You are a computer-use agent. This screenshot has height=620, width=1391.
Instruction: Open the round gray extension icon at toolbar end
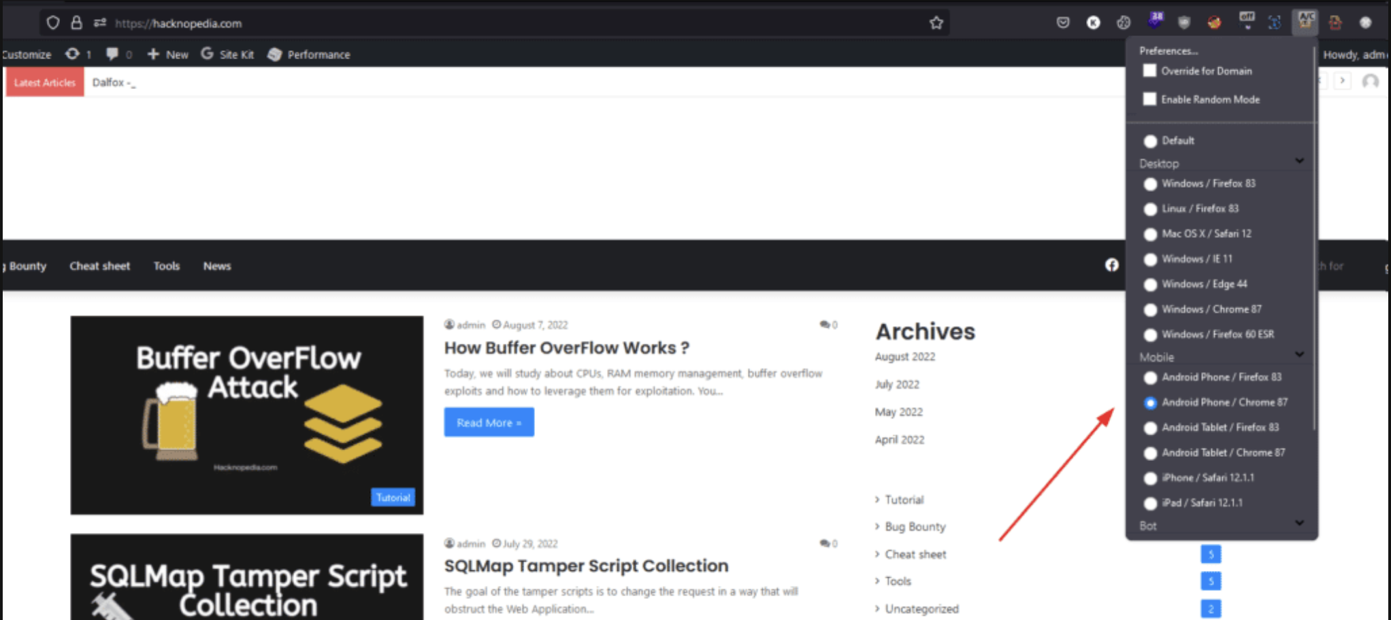[1365, 22]
